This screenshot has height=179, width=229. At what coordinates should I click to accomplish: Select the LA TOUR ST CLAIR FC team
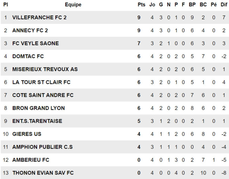point(41,82)
